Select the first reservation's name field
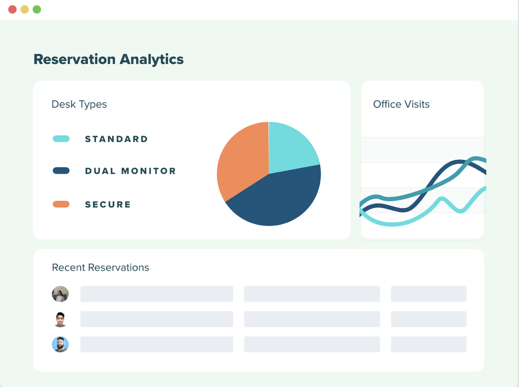This screenshot has height=387, width=519. pos(156,294)
